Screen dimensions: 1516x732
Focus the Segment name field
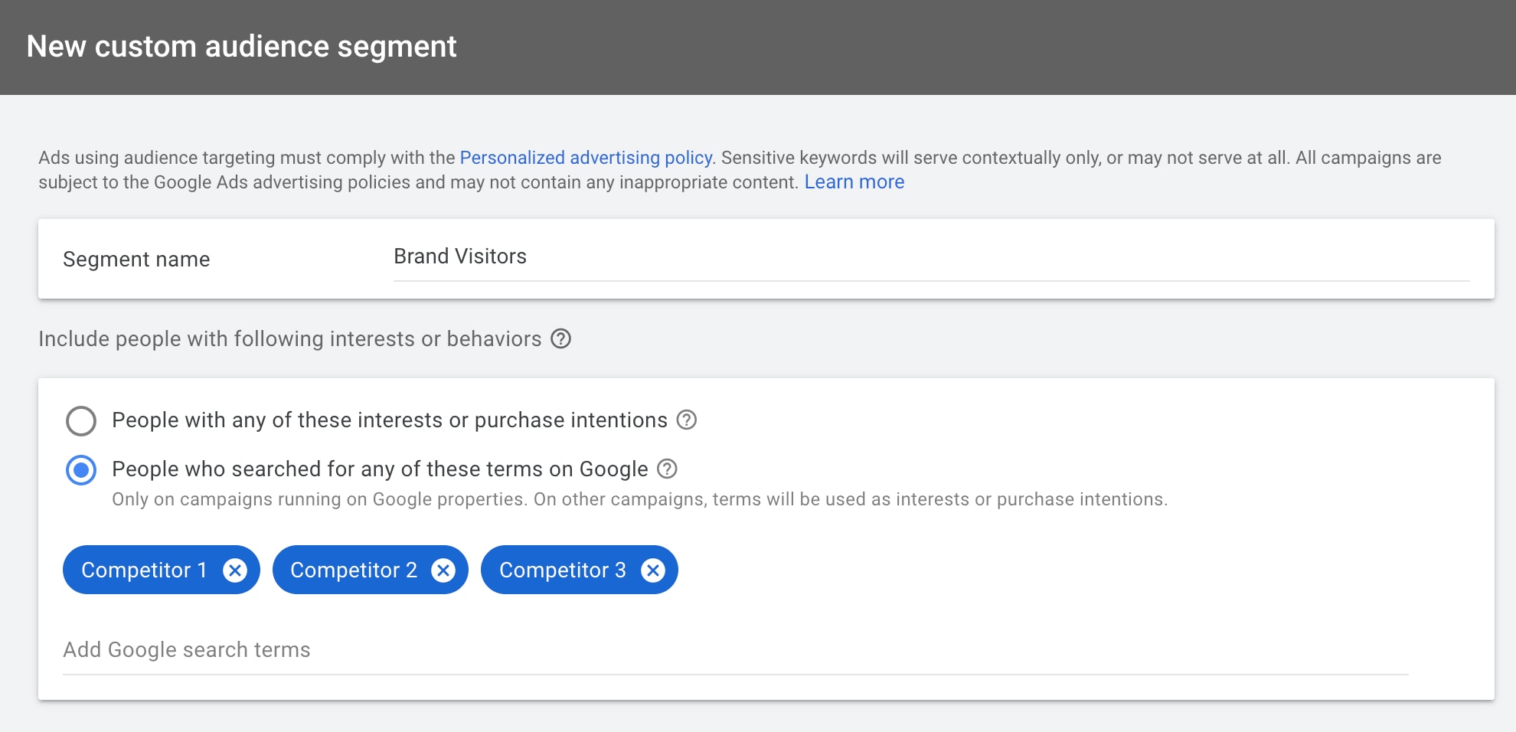pos(931,257)
